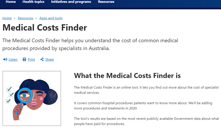
Task: Click the bottom checkmark box in illustration
Action: (x=8, y=101)
